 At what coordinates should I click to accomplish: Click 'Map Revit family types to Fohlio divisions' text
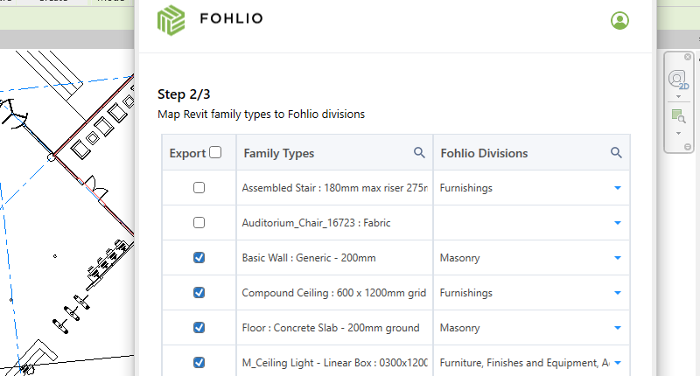click(x=261, y=115)
